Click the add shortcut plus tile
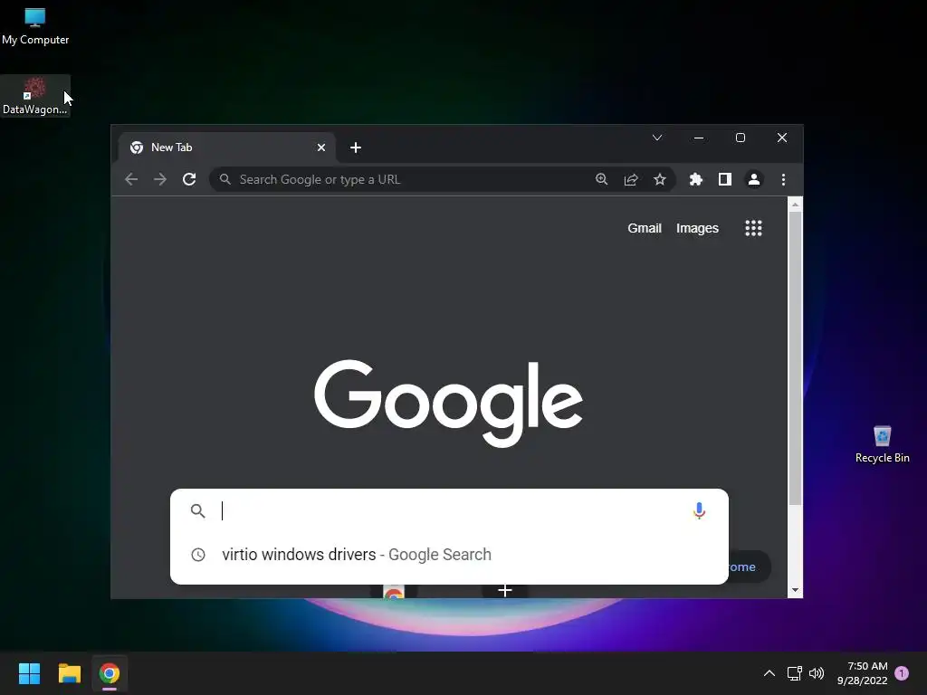This screenshot has height=695, width=927. coord(505,590)
